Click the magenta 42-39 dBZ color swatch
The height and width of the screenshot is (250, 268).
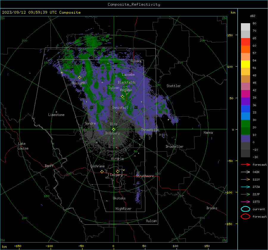[x=245, y=94]
